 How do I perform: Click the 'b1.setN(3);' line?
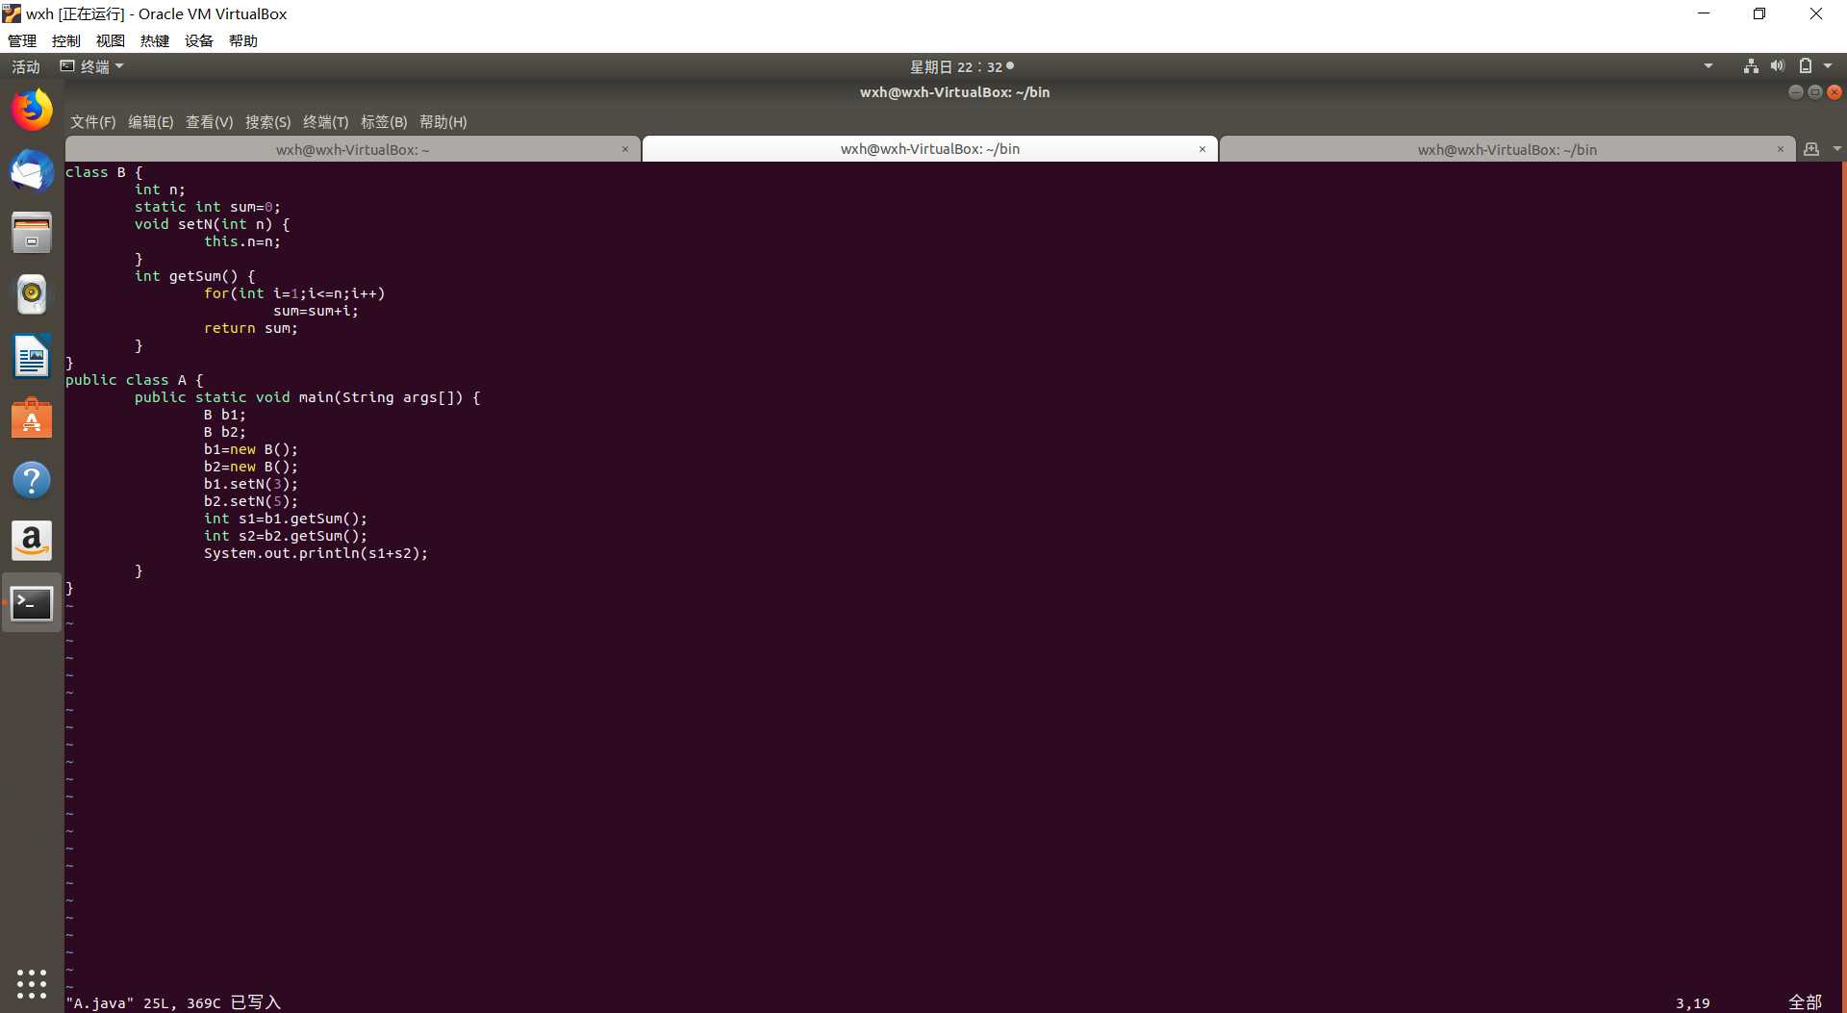point(251,484)
